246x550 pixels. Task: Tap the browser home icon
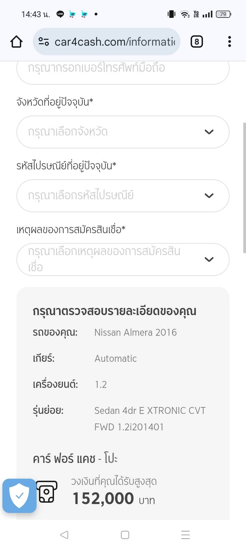pyautogui.click(x=16, y=42)
